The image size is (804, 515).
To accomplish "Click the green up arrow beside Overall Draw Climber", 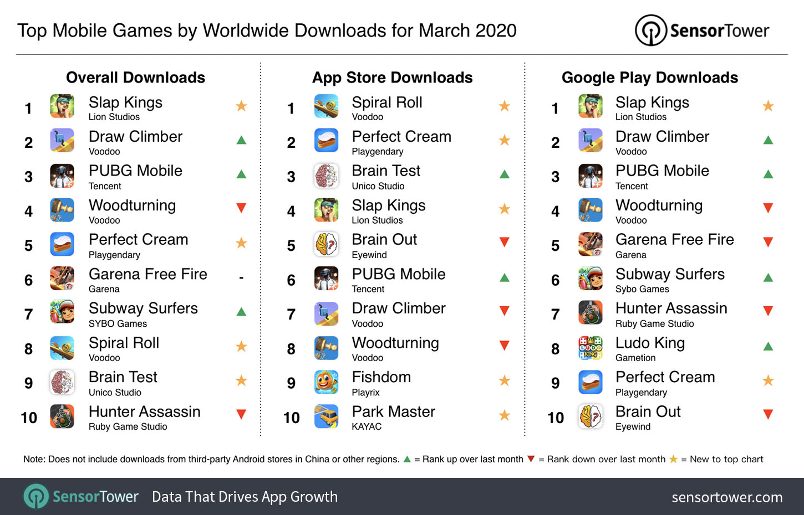I will pyautogui.click(x=241, y=140).
